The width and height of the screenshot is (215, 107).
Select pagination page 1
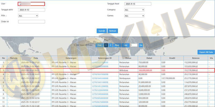click(106, 45)
